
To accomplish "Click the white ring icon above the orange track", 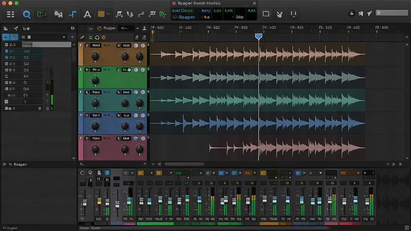I will click(x=97, y=37).
